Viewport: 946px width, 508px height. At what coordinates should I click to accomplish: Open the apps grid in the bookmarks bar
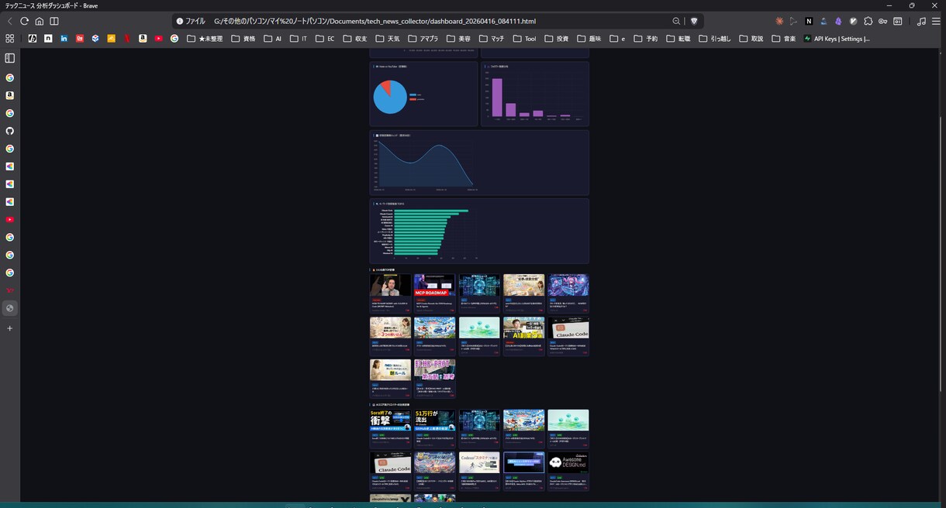pos(10,38)
